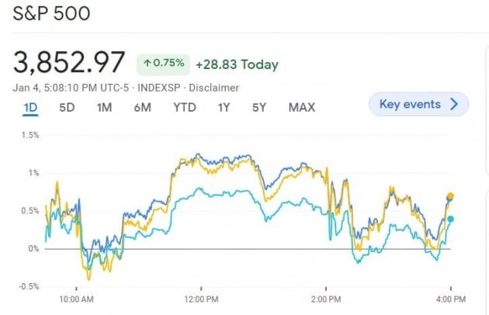This screenshot has width=489, height=315.
Task: Click the 2:00 PM axis label
Action: click(x=325, y=298)
